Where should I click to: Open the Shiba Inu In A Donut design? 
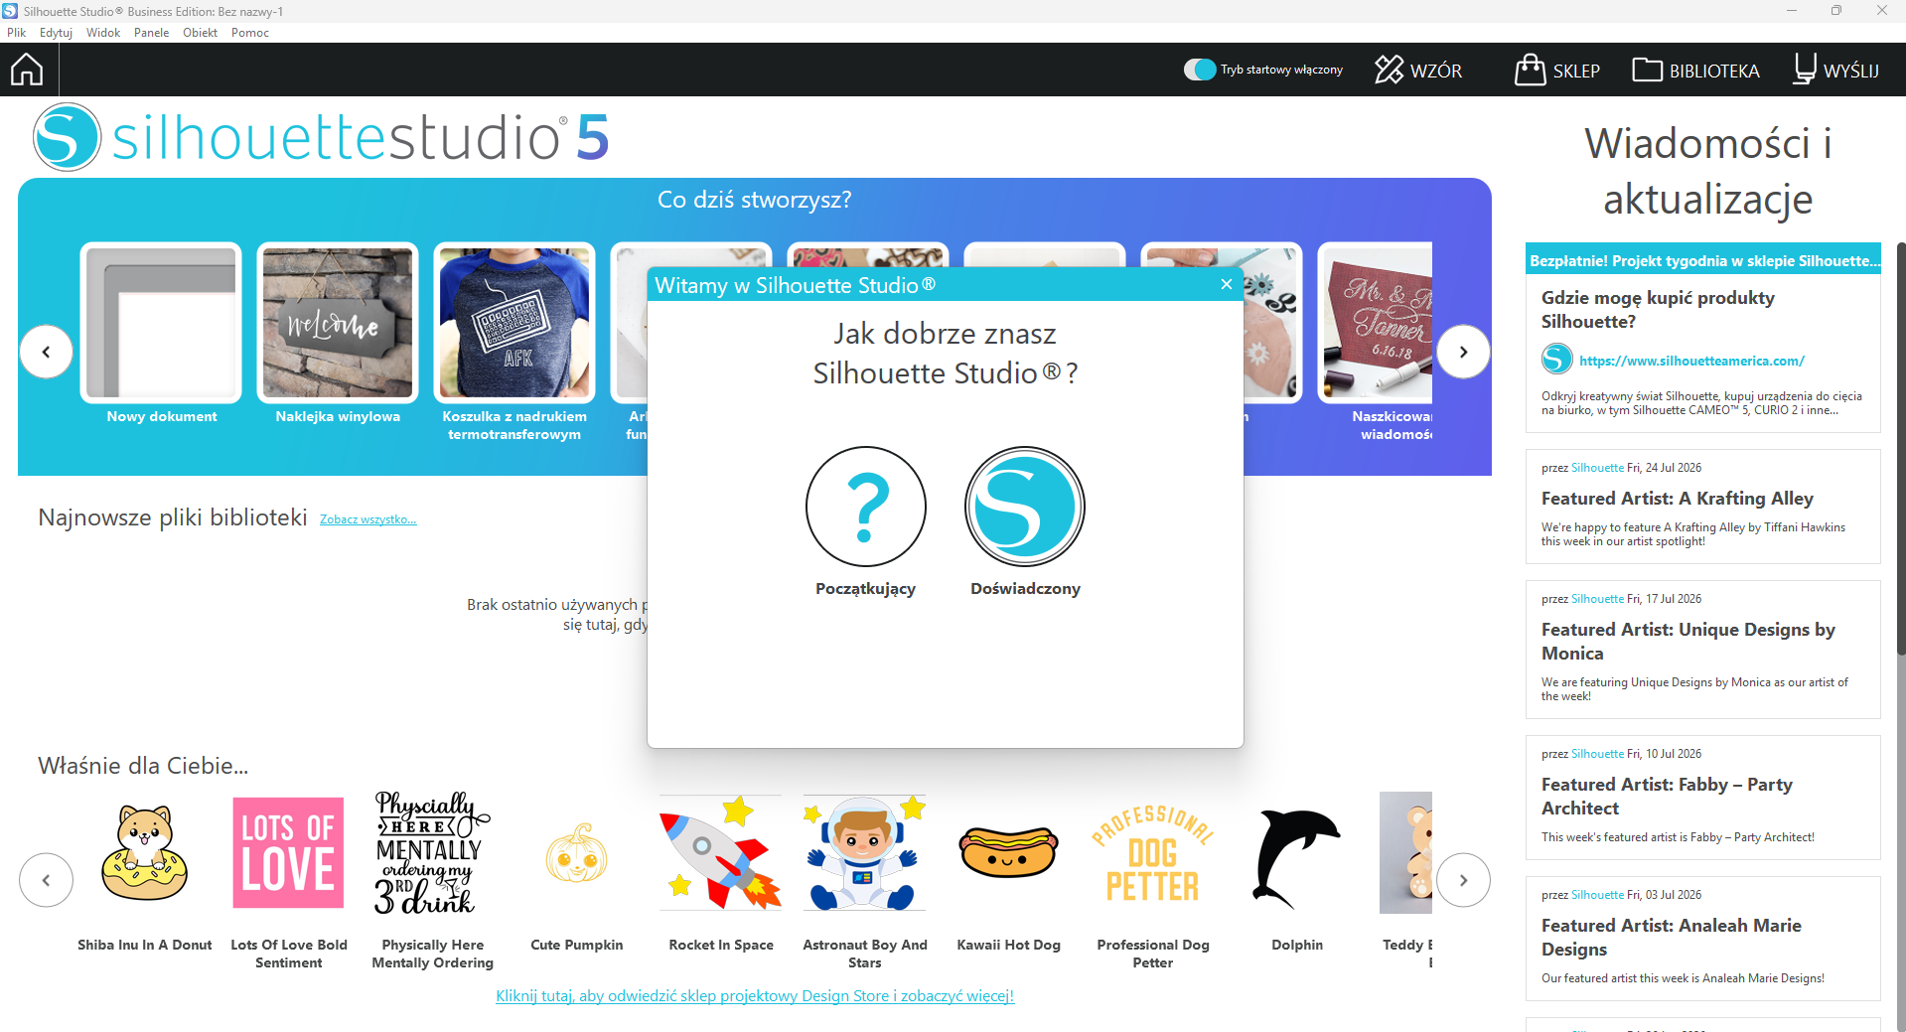(145, 853)
